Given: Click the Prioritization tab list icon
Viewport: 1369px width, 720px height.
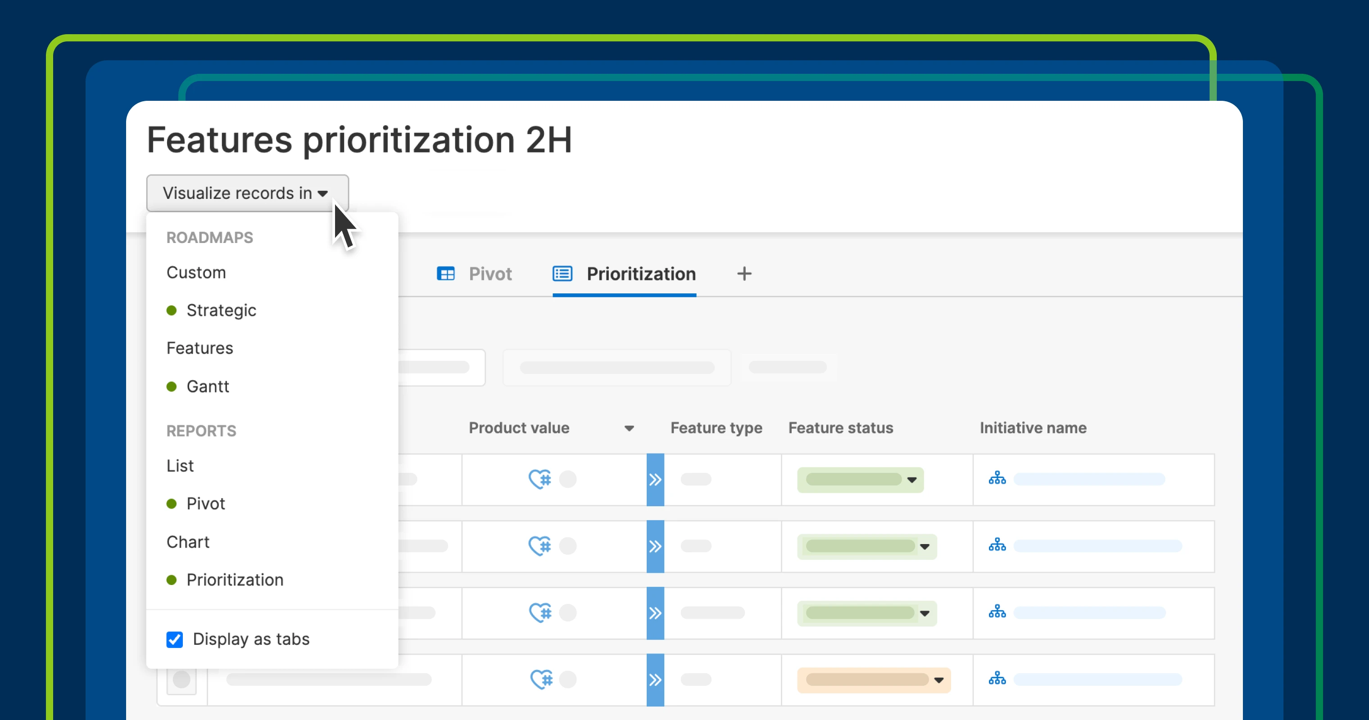Looking at the screenshot, I should pyautogui.click(x=562, y=274).
